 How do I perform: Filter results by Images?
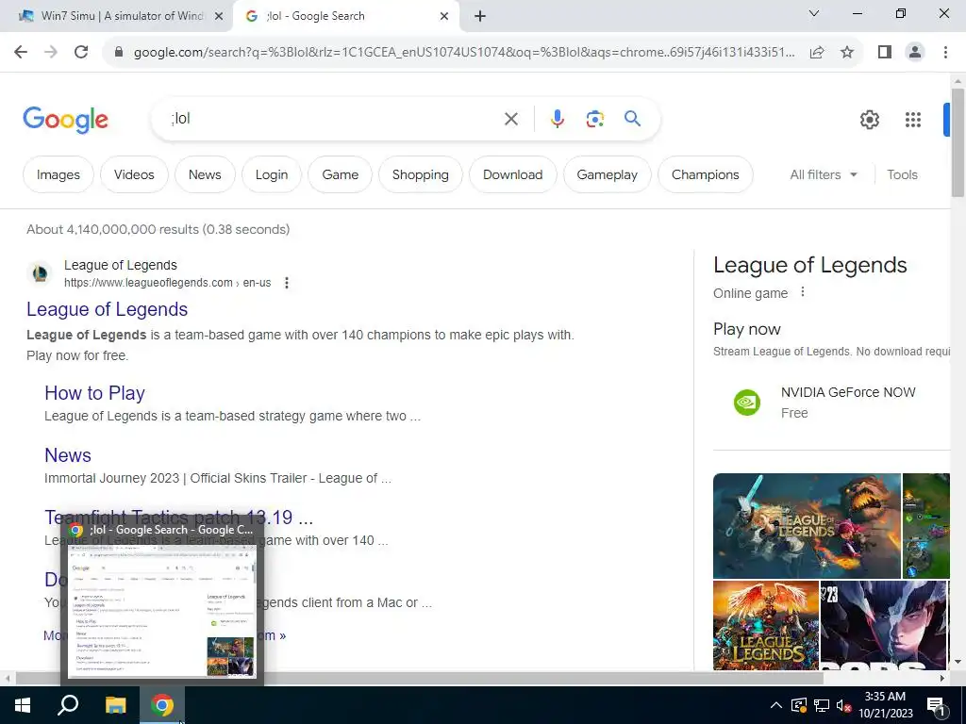coord(58,174)
